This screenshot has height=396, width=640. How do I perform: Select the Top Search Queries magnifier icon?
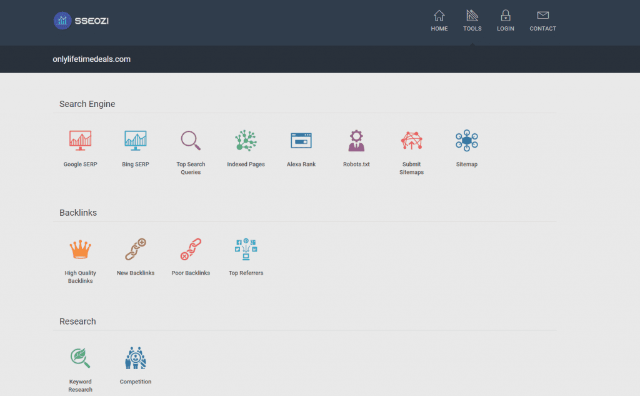(x=191, y=141)
